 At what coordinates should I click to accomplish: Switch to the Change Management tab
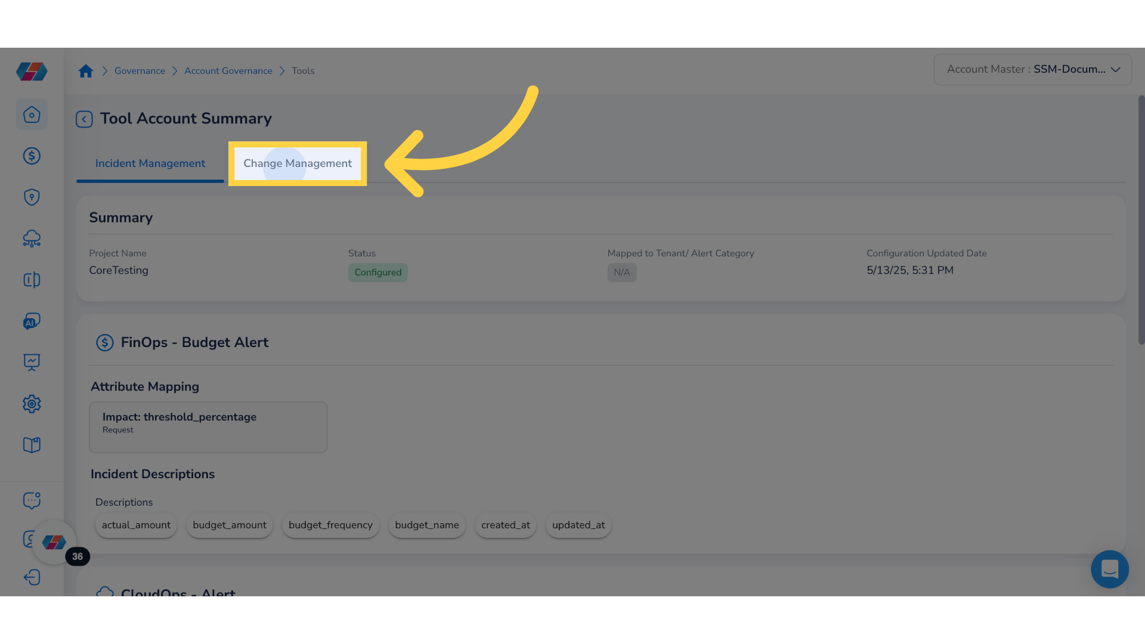pyautogui.click(x=298, y=163)
